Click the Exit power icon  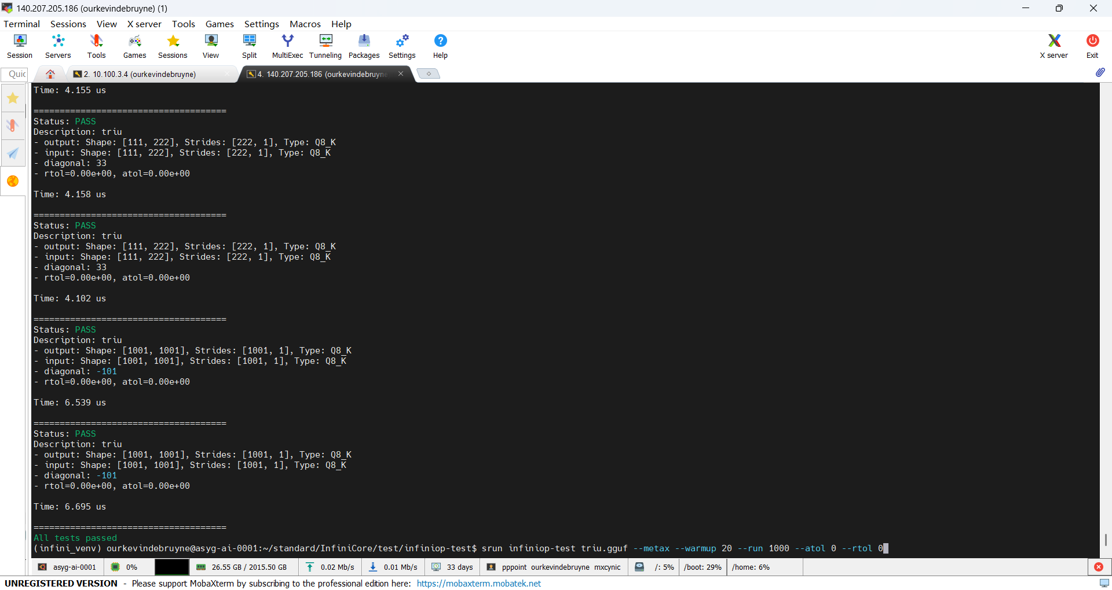[x=1092, y=46]
